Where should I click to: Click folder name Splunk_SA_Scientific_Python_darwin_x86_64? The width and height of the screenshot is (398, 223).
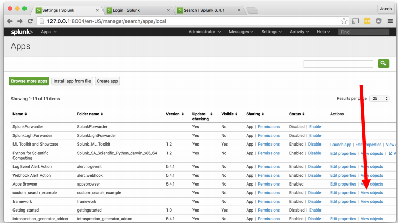(117, 153)
